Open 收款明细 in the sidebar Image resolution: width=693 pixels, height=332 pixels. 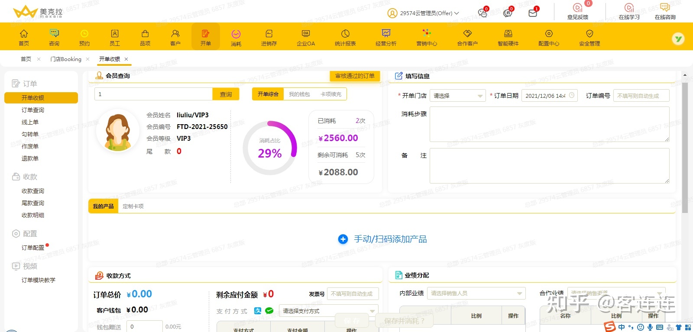pos(33,215)
